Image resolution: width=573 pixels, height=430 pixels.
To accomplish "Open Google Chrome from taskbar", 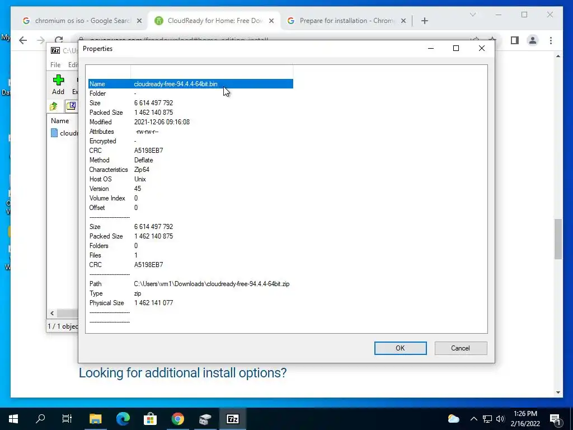I will point(177,419).
